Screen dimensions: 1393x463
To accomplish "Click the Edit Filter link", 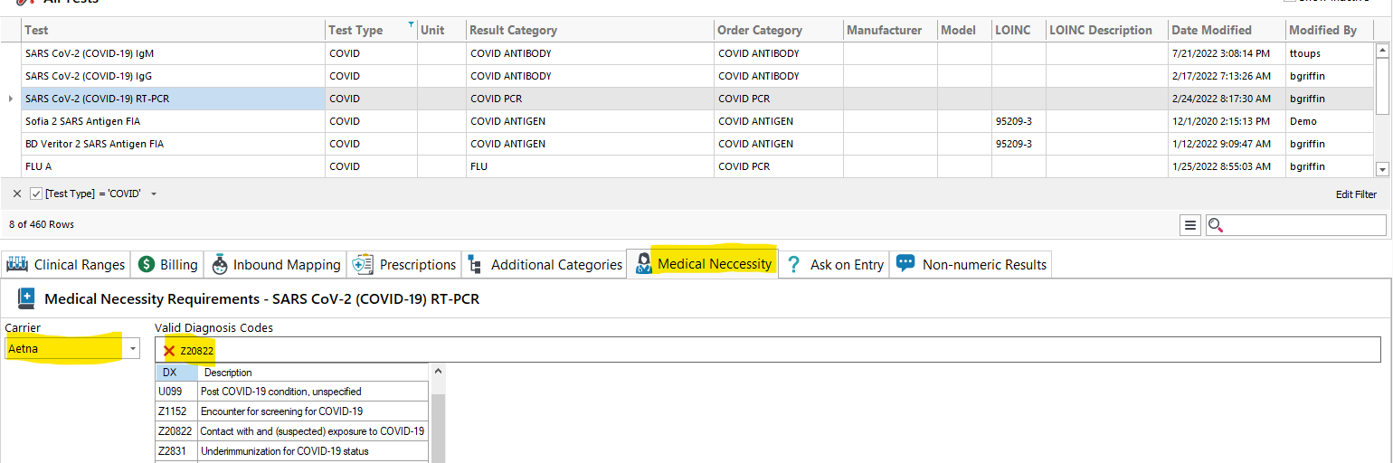I will (x=1356, y=194).
